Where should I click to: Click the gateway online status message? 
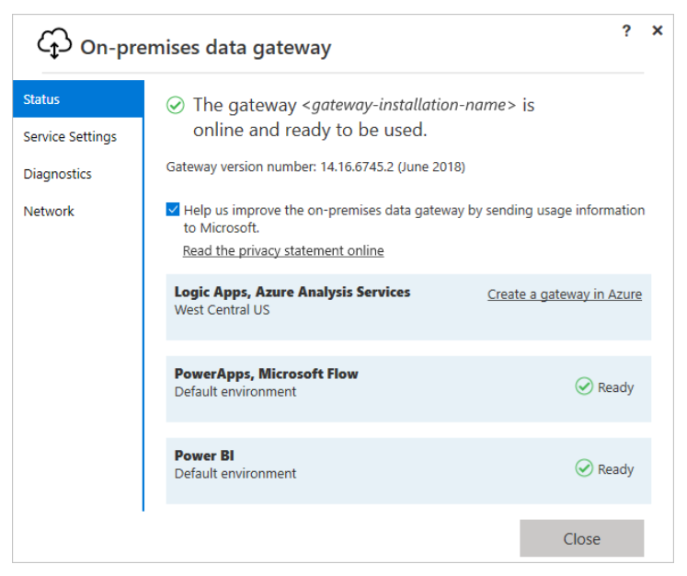[x=363, y=118]
